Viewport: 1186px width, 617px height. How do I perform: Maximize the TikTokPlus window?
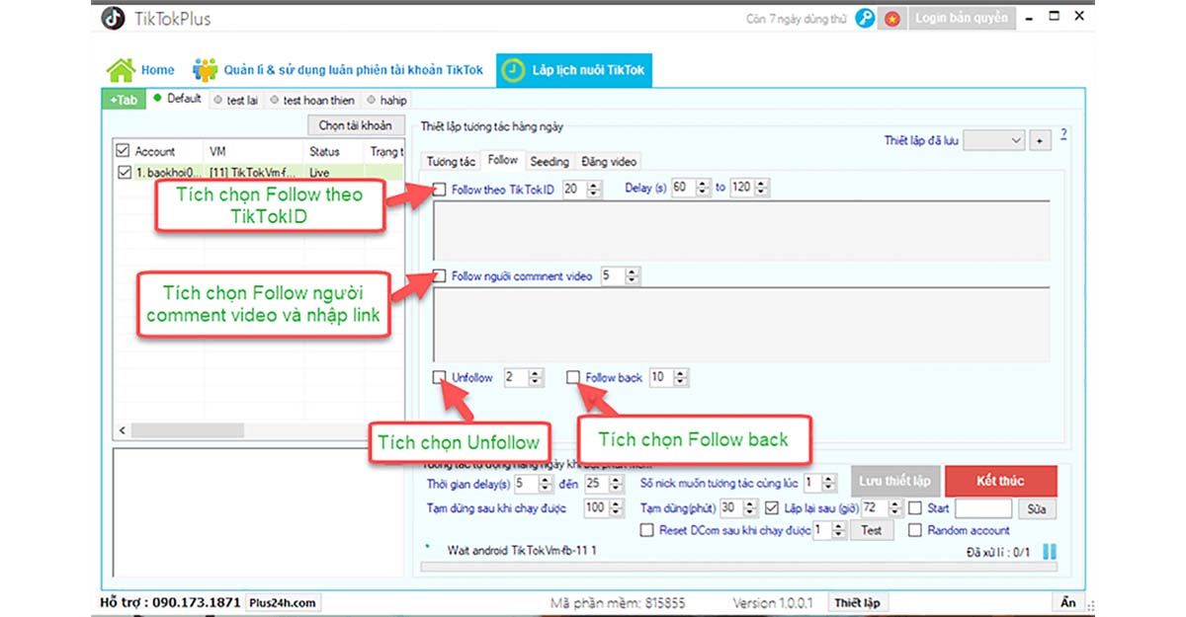click(1054, 17)
